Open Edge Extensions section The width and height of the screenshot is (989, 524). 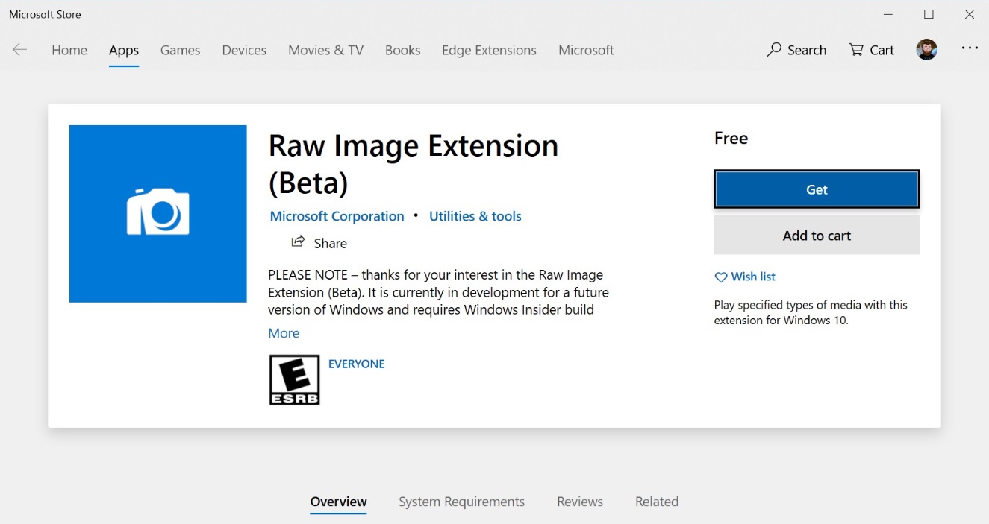click(489, 50)
